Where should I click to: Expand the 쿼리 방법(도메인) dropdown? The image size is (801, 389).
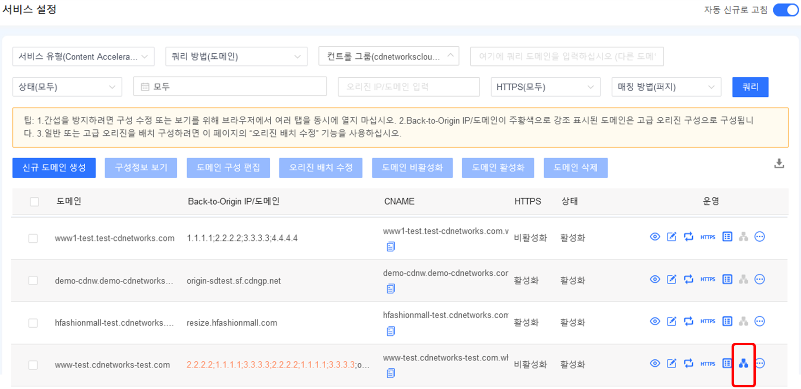(236, 57)
